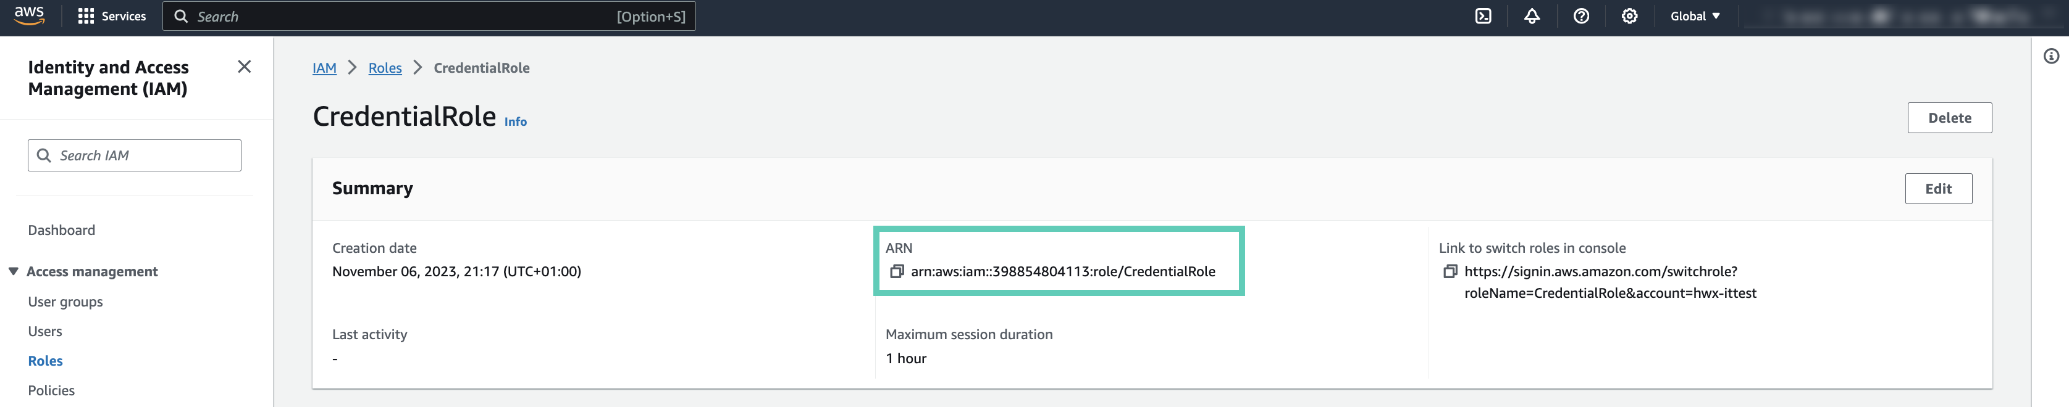Viewport: 2069px width, 407px height.
Task: Open User groups in the sidebar
Action: click(x=65, y=302)
